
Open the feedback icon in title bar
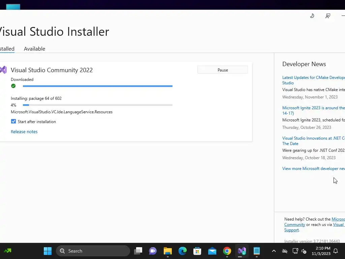(x=328, y=16)
